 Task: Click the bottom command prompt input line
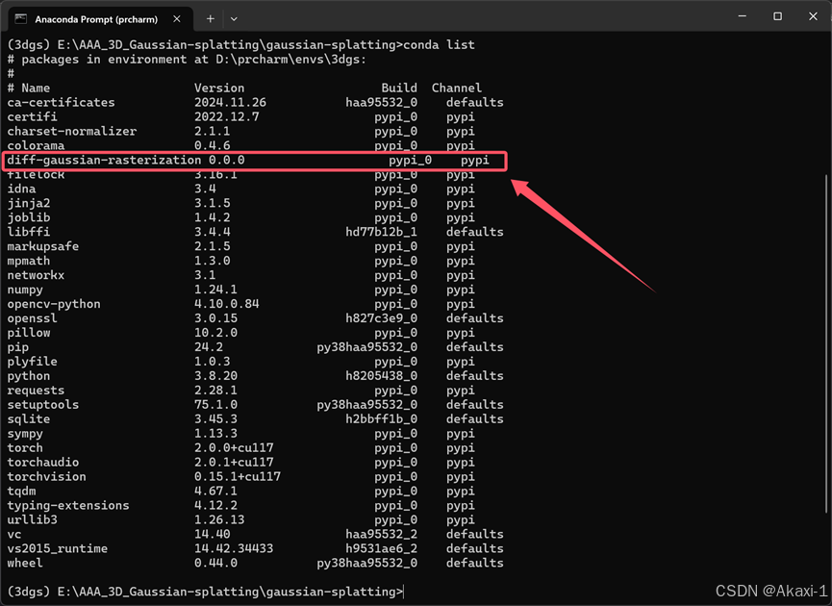point(206,592)
